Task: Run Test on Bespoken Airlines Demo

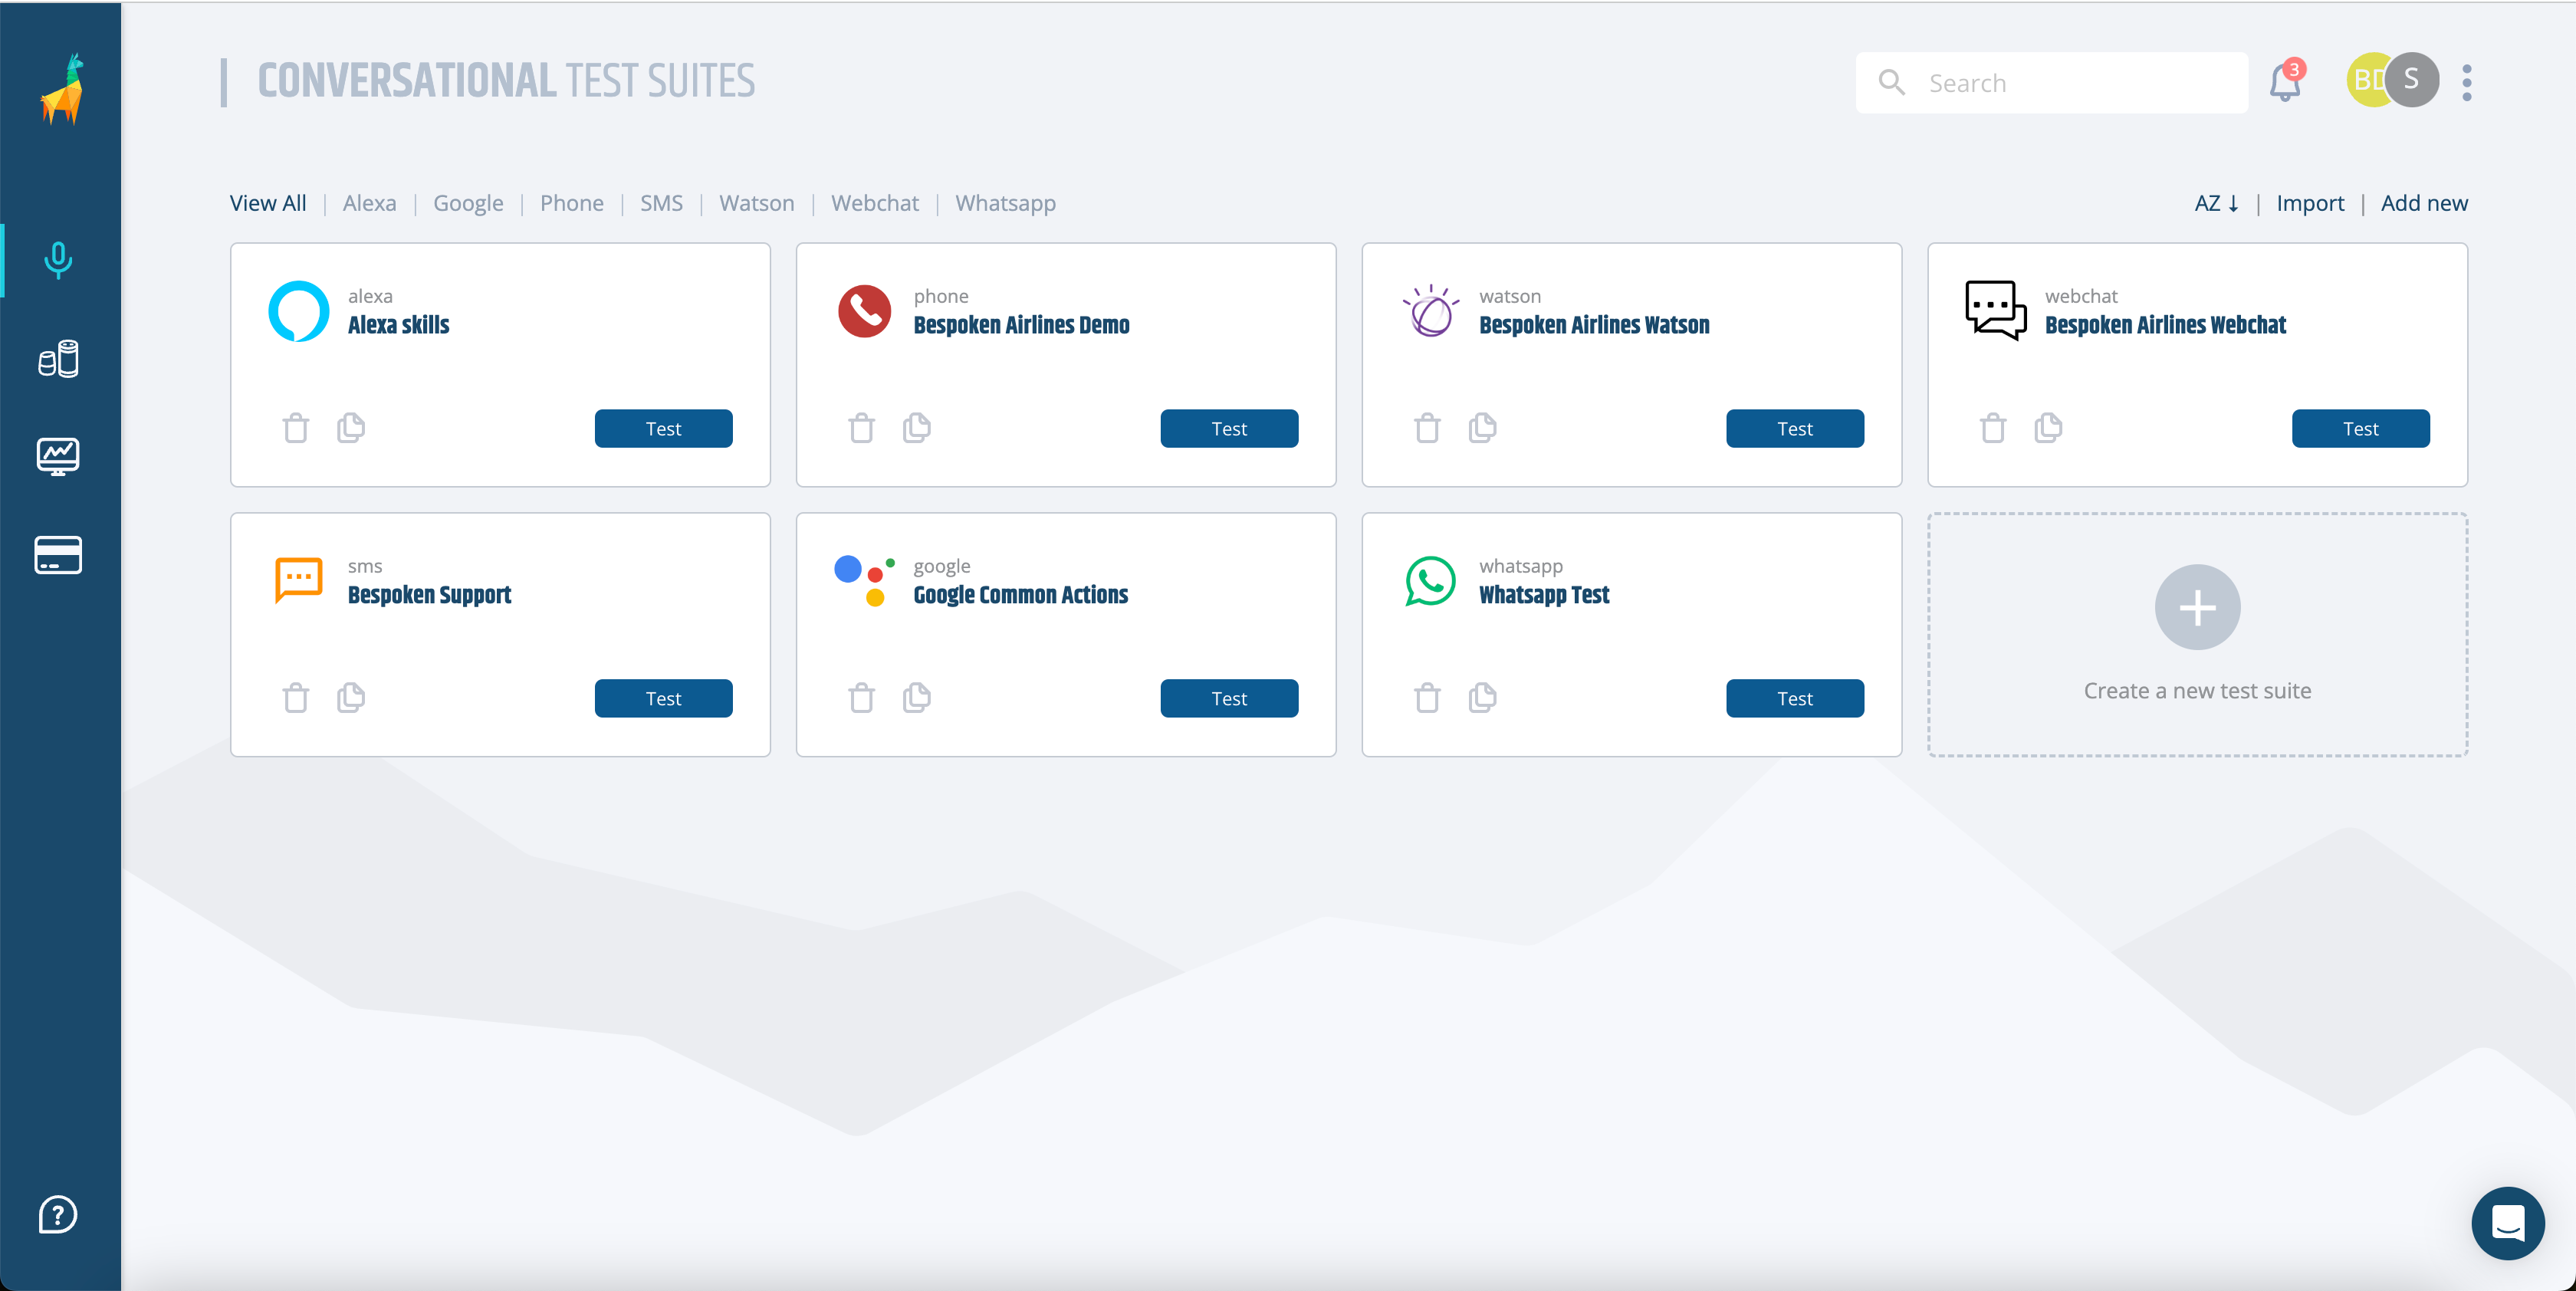Action: click(1230, 428)
